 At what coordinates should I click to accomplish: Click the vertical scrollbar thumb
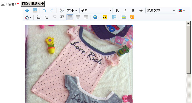(x=188, y=49)
